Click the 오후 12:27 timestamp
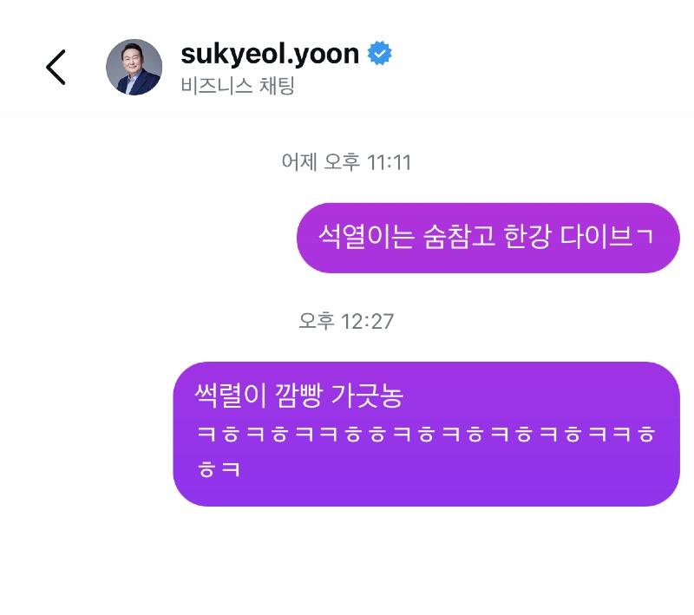 (x=346, y=321)
